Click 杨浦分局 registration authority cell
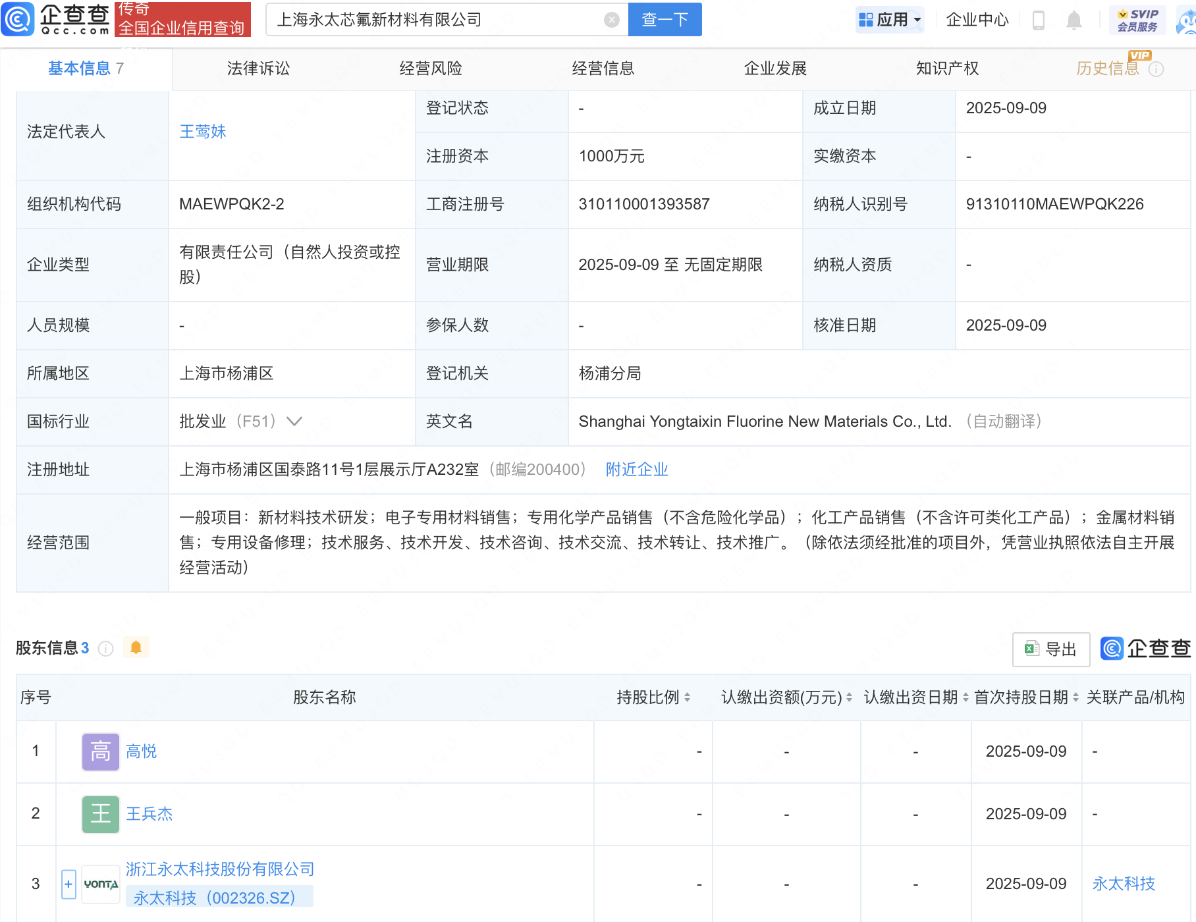The height and width of the screenshot is (922, 1196). click(x=610, y=373)
